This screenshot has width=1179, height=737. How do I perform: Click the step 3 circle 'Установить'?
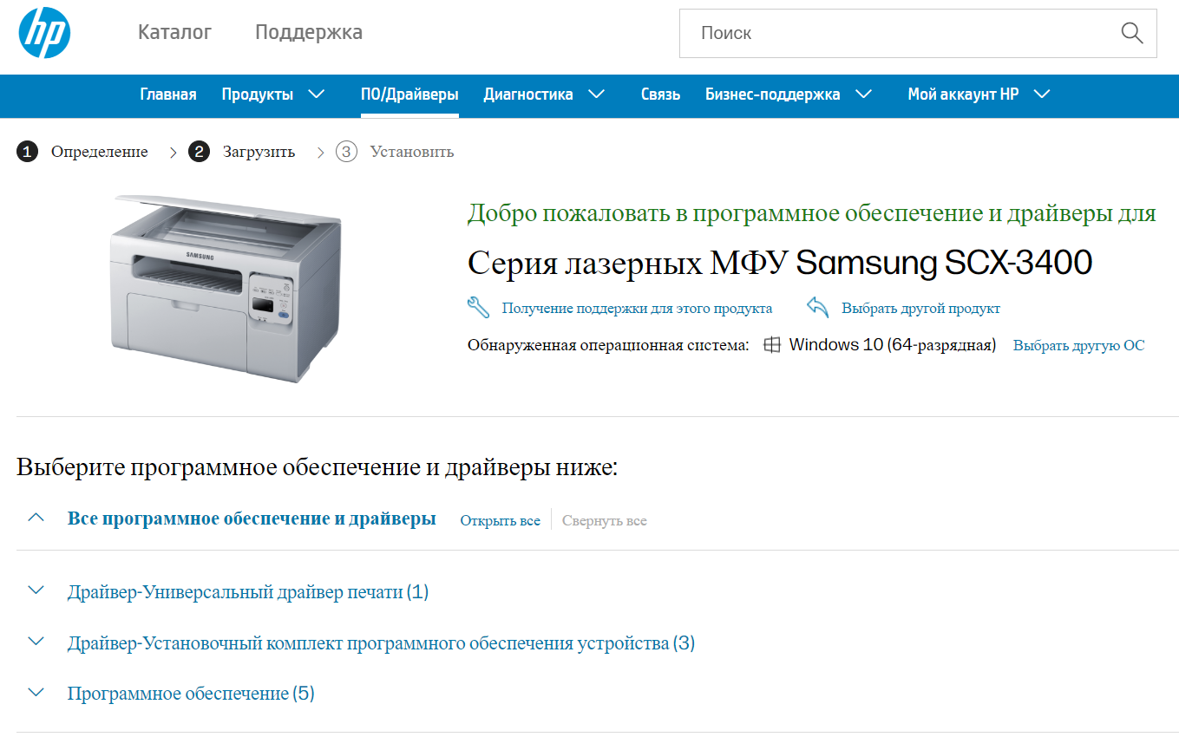pyautogui.click(x=346, y=152)
